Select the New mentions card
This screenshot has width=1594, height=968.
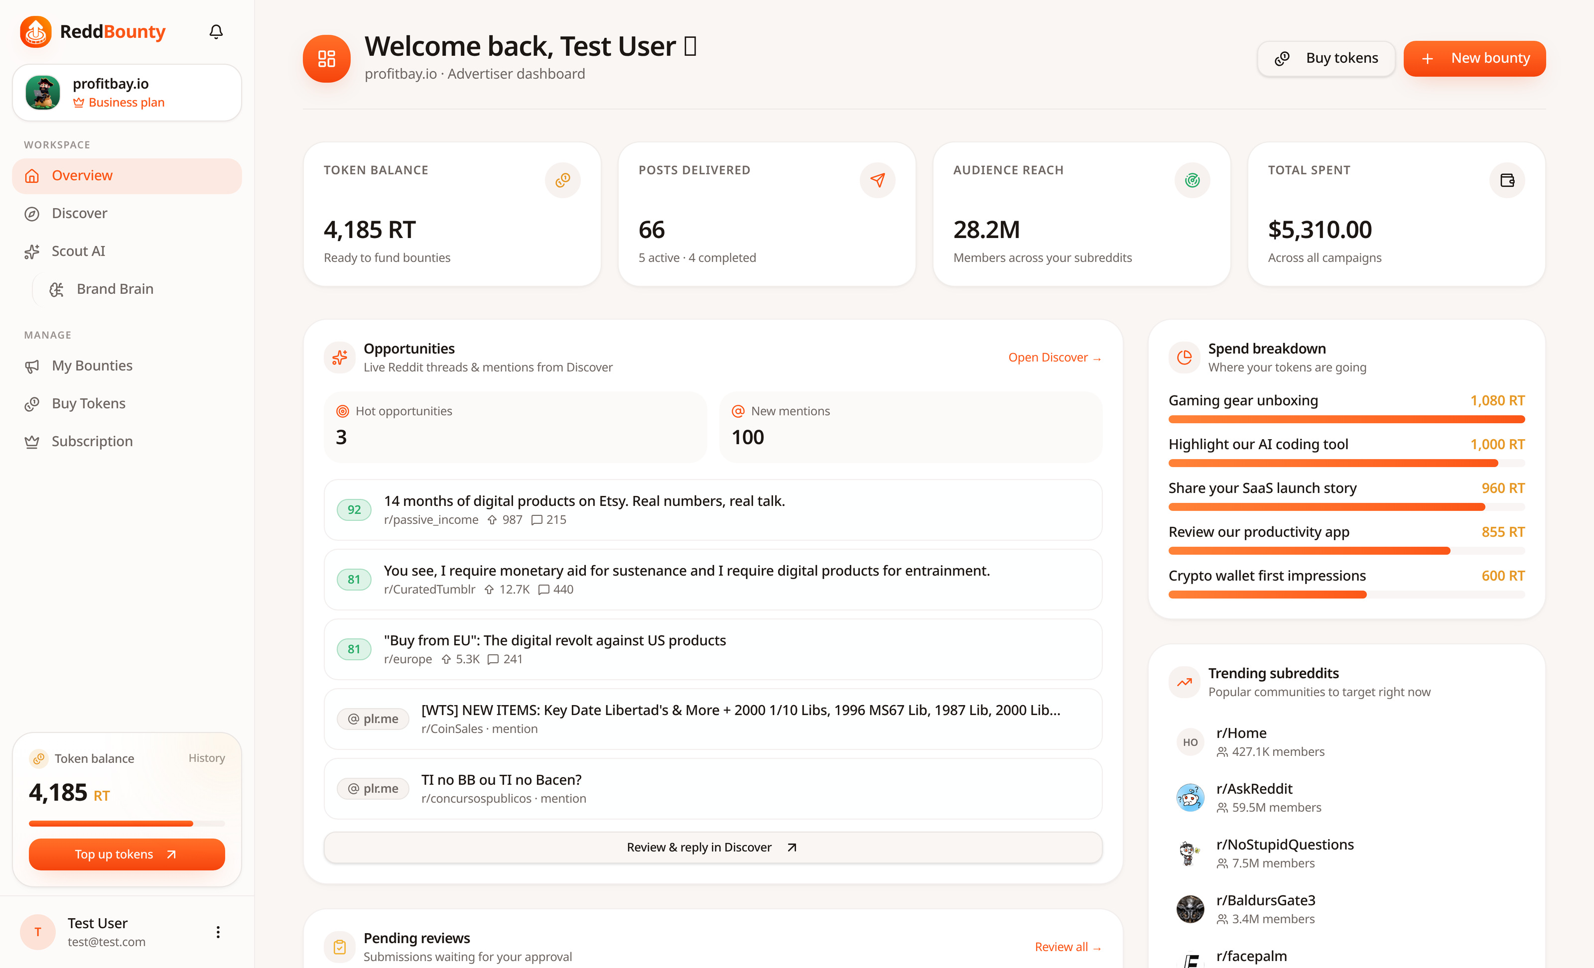[x=910, y=427]
